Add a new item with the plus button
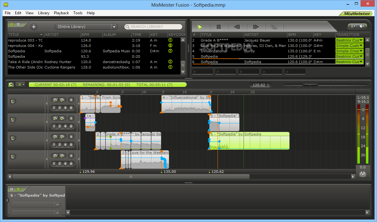Viewport: 377px width, 222px height. point(34,27)
